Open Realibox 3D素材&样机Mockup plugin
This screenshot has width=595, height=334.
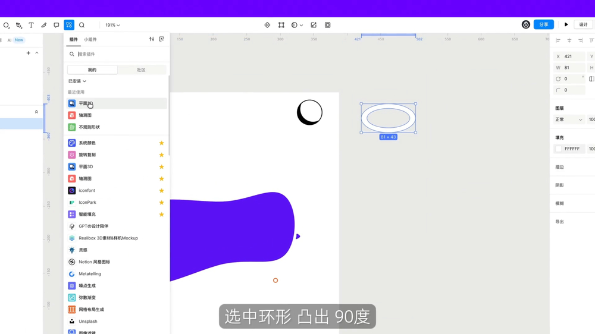(x=117, y=238)
